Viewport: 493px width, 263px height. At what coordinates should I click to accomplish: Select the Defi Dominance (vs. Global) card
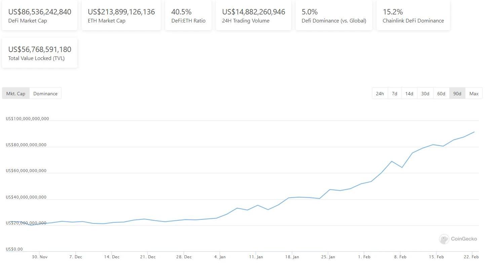[334, 15]
